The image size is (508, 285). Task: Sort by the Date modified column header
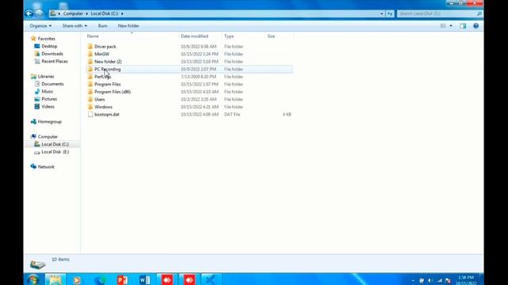(x=194, y=36)
